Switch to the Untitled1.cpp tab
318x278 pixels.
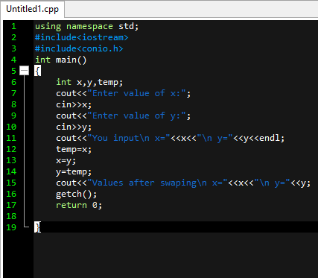point(32,9)
